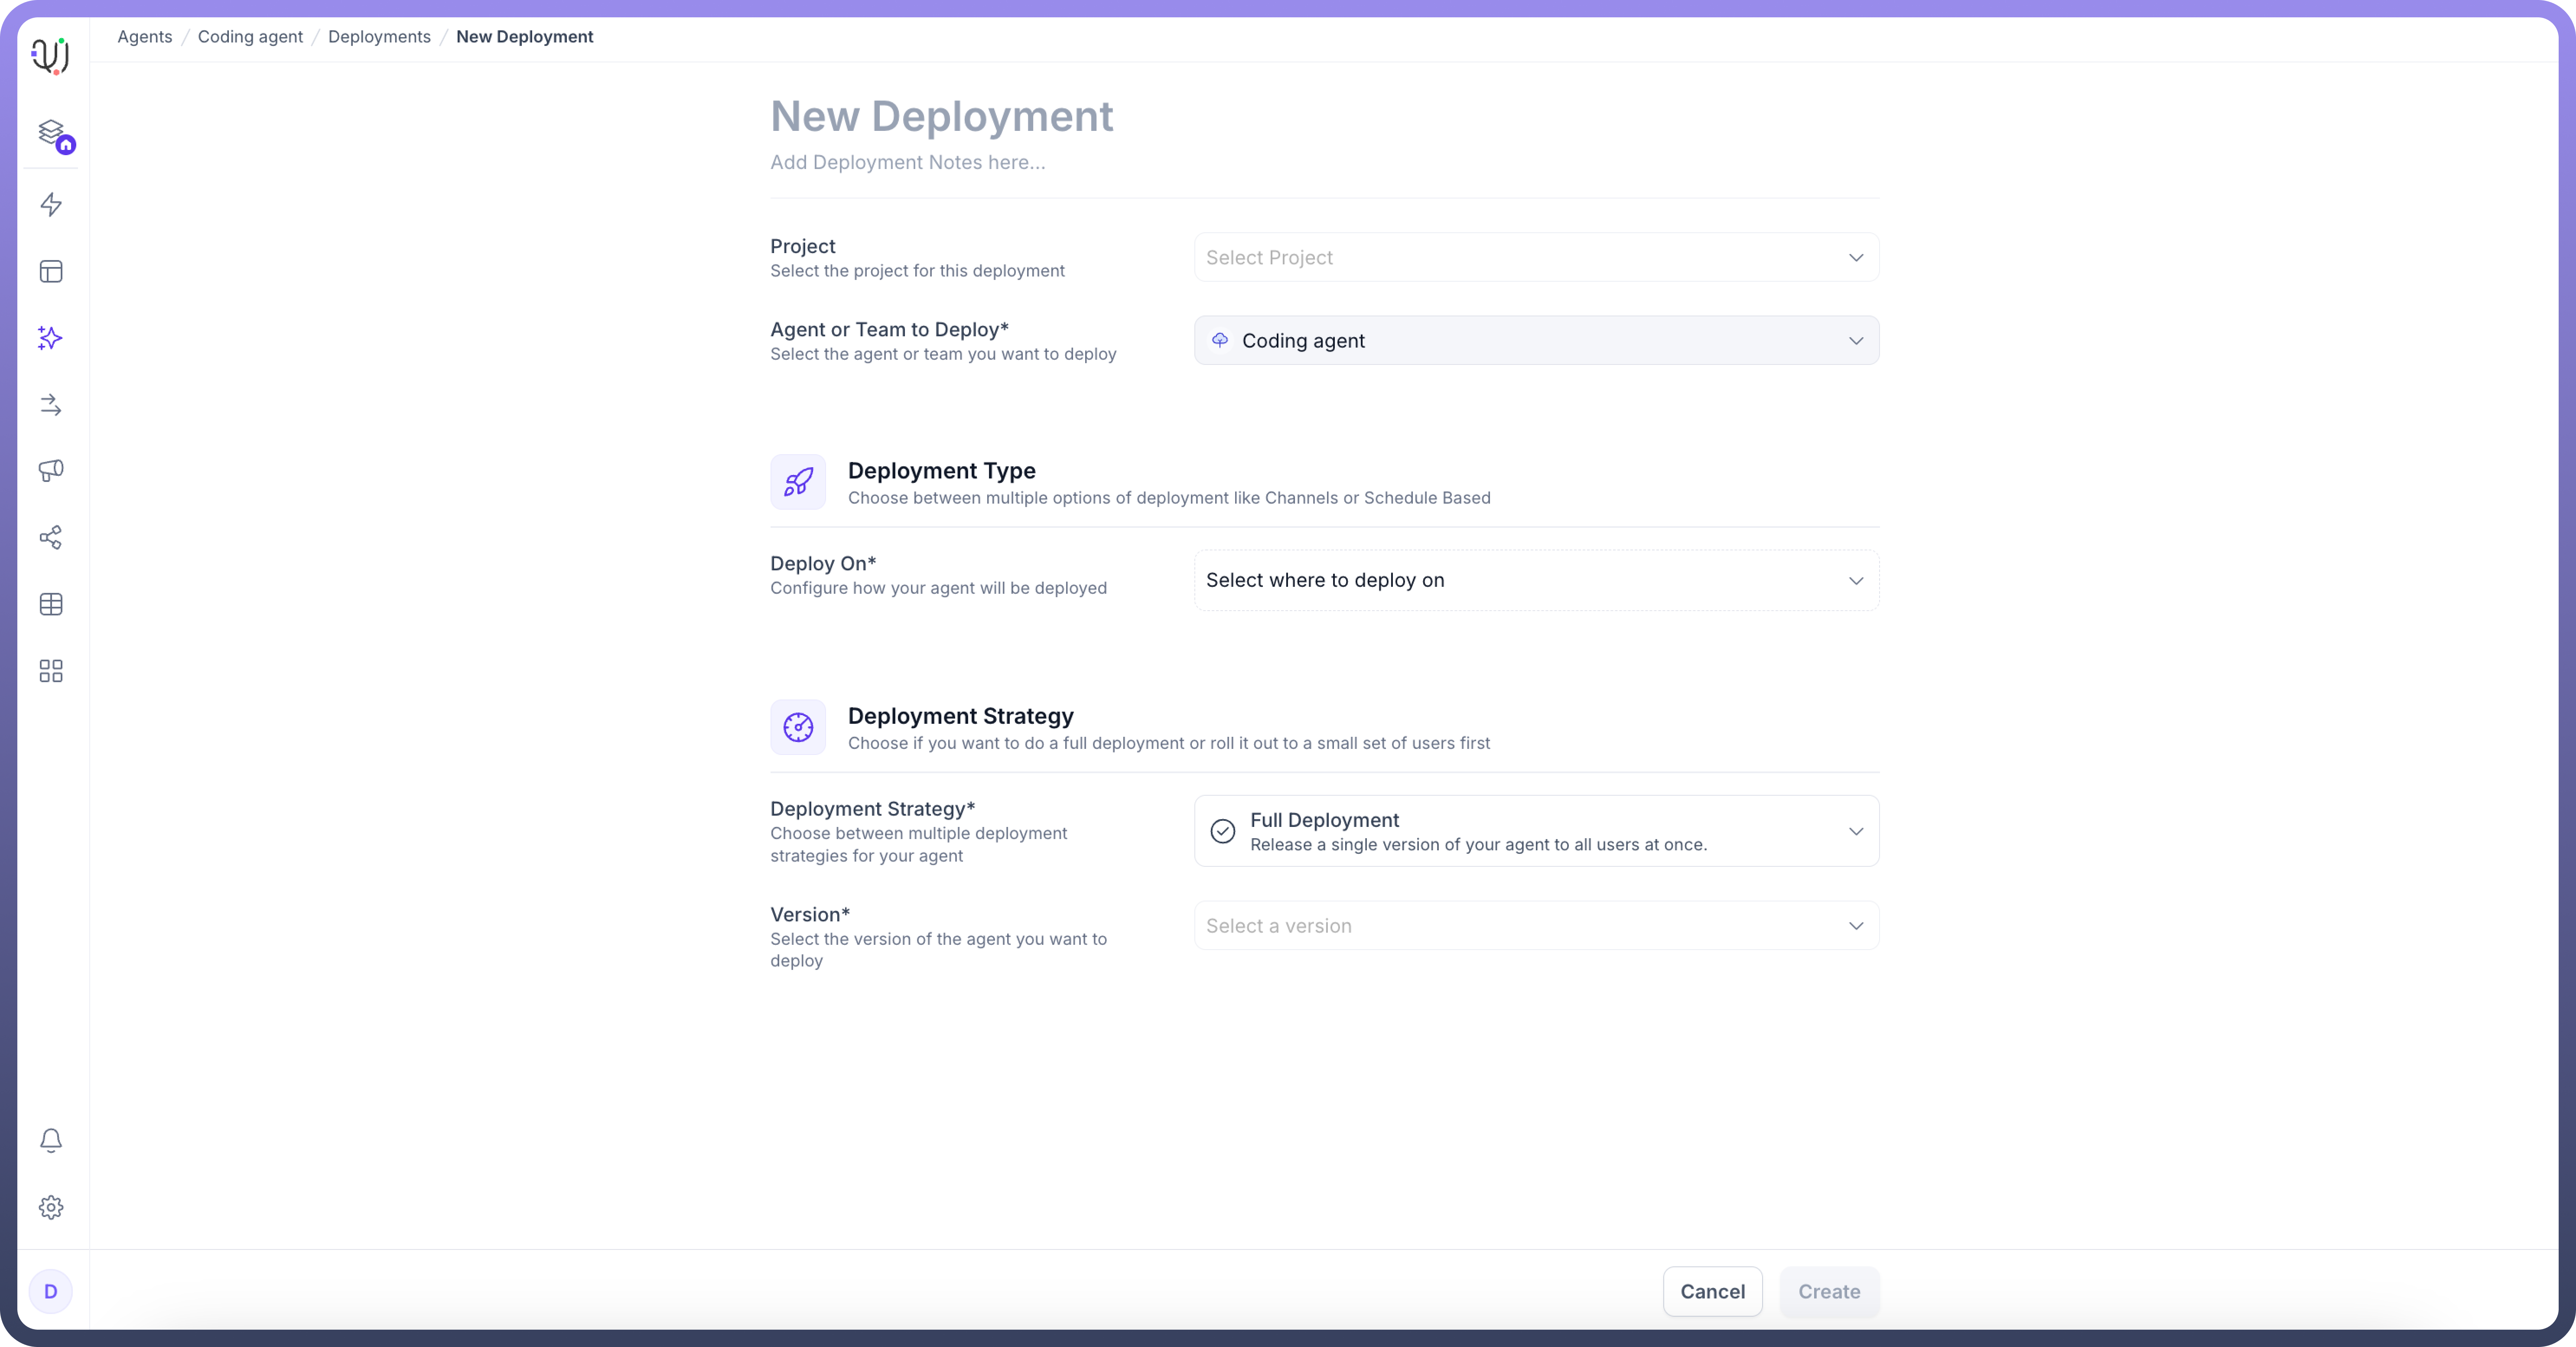This screenshot has height=1347, width=2576.
Task: Click the four-squares apps sidebar icon
Action: (x=51, y=671)
